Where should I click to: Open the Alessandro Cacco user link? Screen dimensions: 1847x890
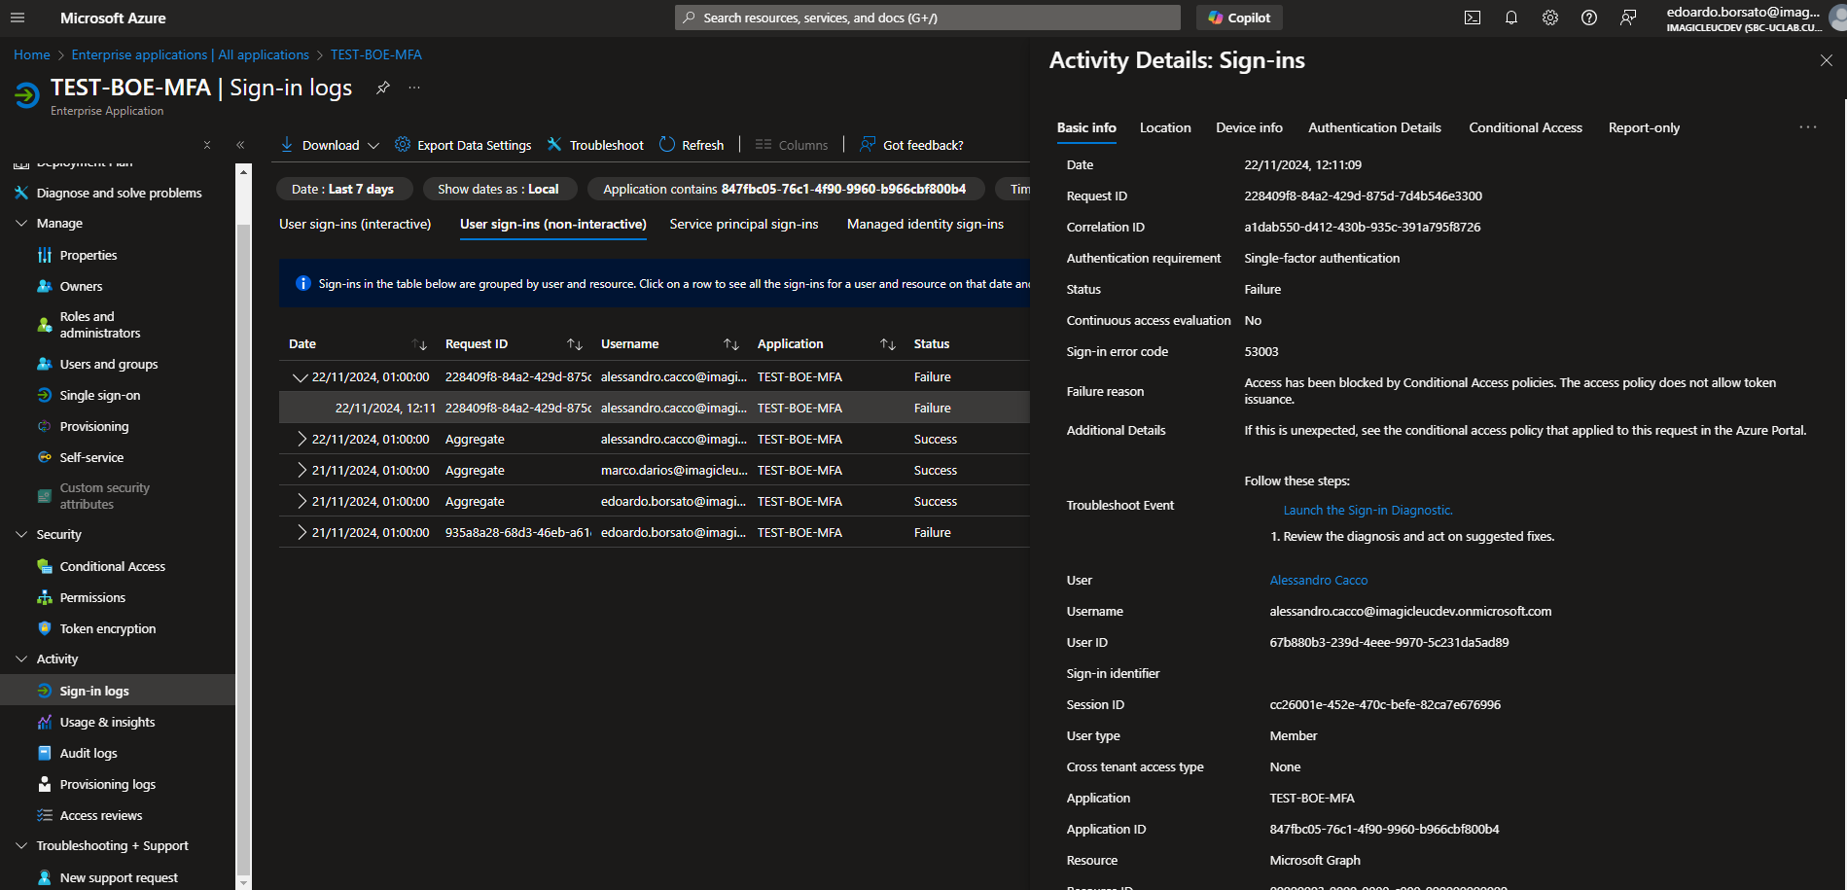click(1318, 580)
